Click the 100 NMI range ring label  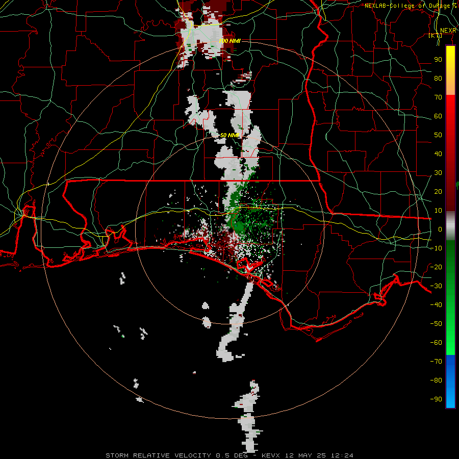tap(230, 41)
